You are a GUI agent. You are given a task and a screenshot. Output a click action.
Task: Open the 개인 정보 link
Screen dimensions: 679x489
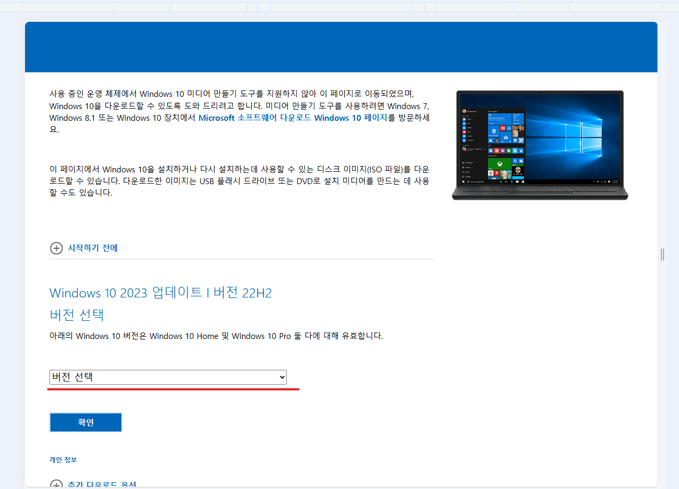pyautogui.click(x=63, y=459)
